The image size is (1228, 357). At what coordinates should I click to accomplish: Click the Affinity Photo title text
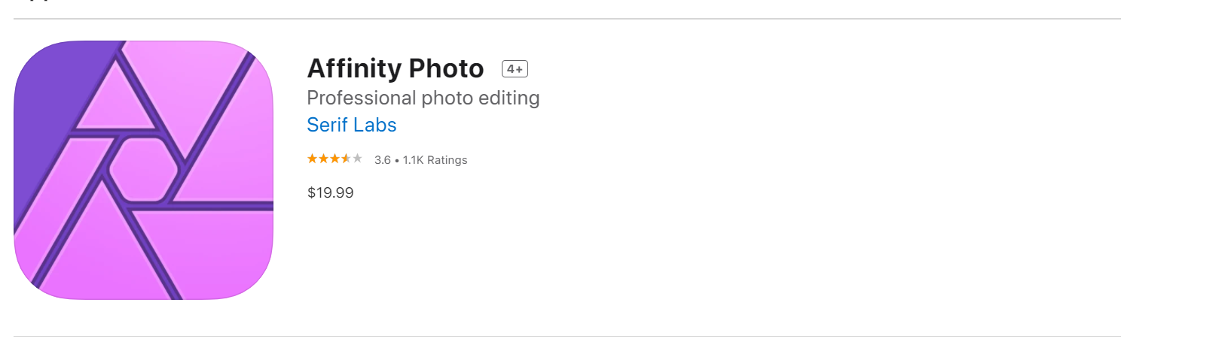point(395,68)
